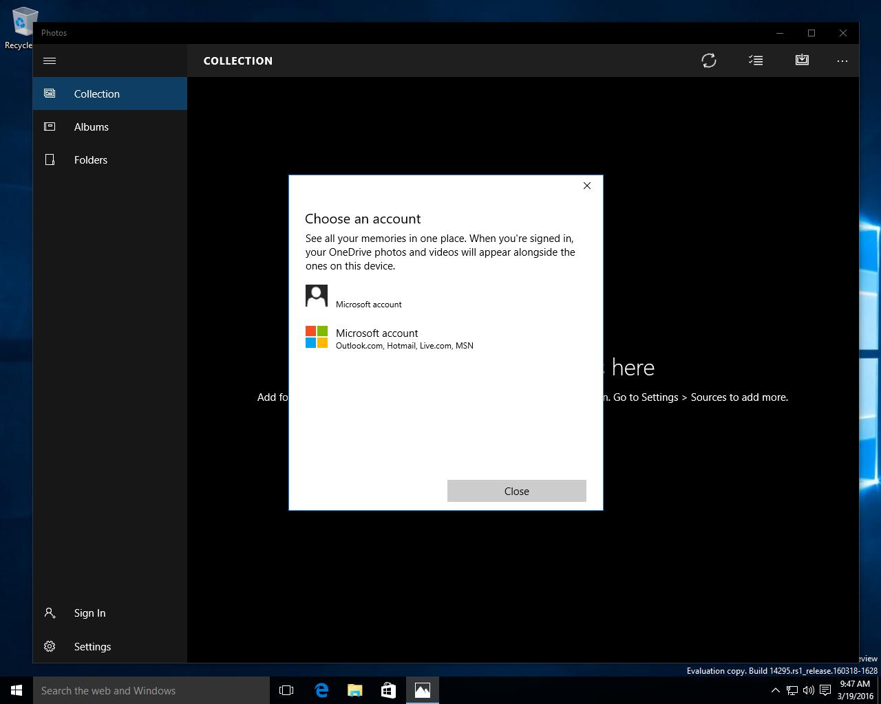The height and width of the screenshot is (704, 881).
Task: Click the Collection sidebar icon
Action: [50, 93]
